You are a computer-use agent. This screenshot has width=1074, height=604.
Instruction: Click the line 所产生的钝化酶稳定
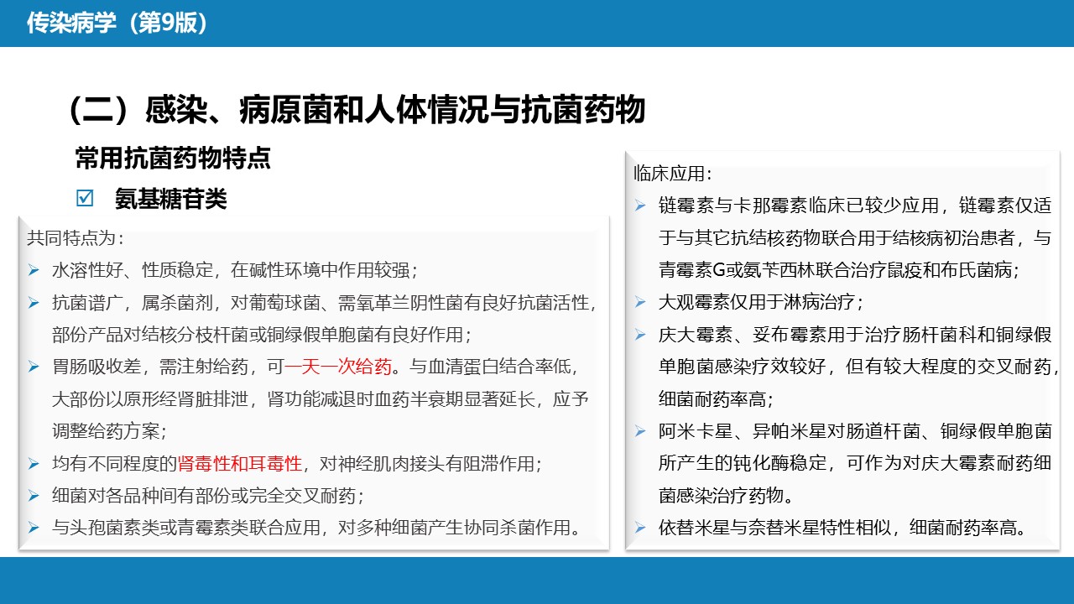click(x=855, y=463)
